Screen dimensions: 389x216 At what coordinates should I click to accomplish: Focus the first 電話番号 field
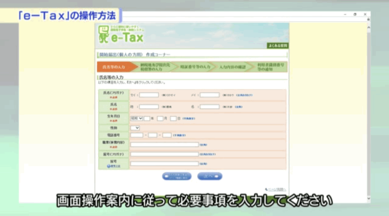(137, 135)
